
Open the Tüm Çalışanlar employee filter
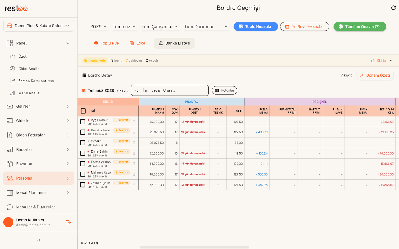160,27
